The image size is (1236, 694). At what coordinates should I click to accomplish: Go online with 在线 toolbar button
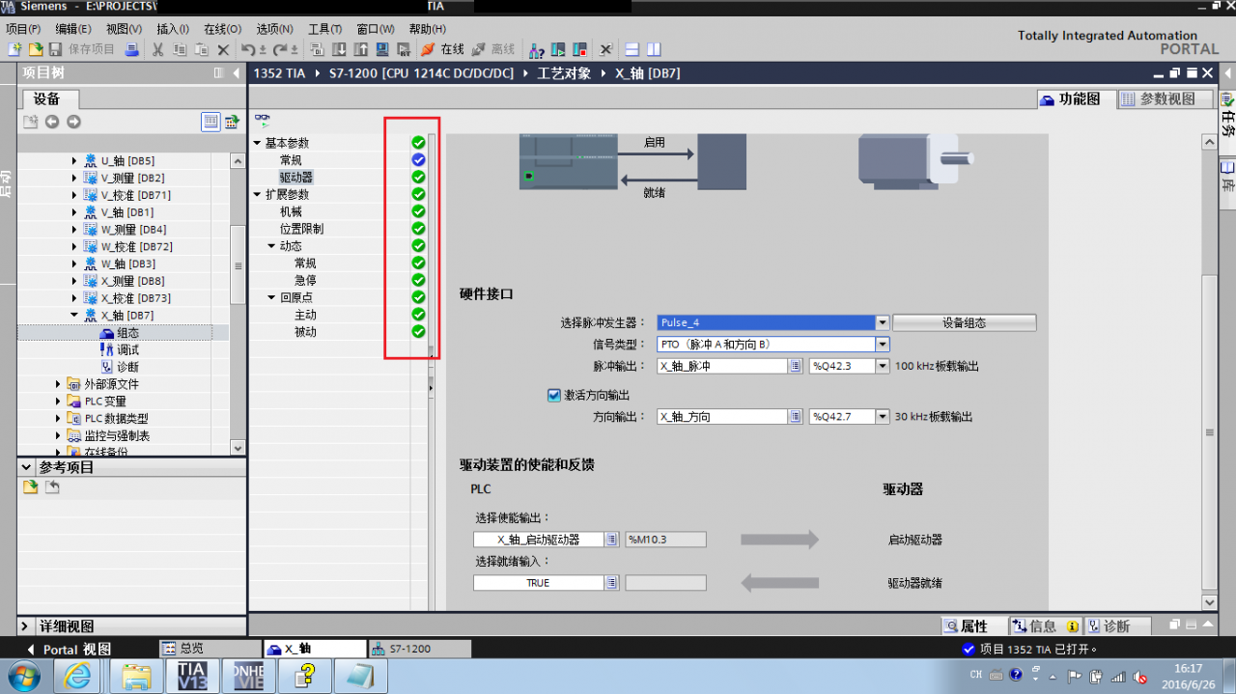[443, 49]
